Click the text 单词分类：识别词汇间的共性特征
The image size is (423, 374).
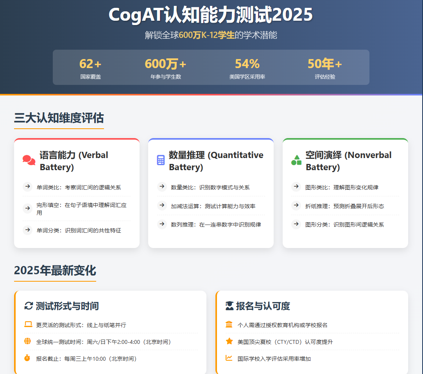point(79,230)
